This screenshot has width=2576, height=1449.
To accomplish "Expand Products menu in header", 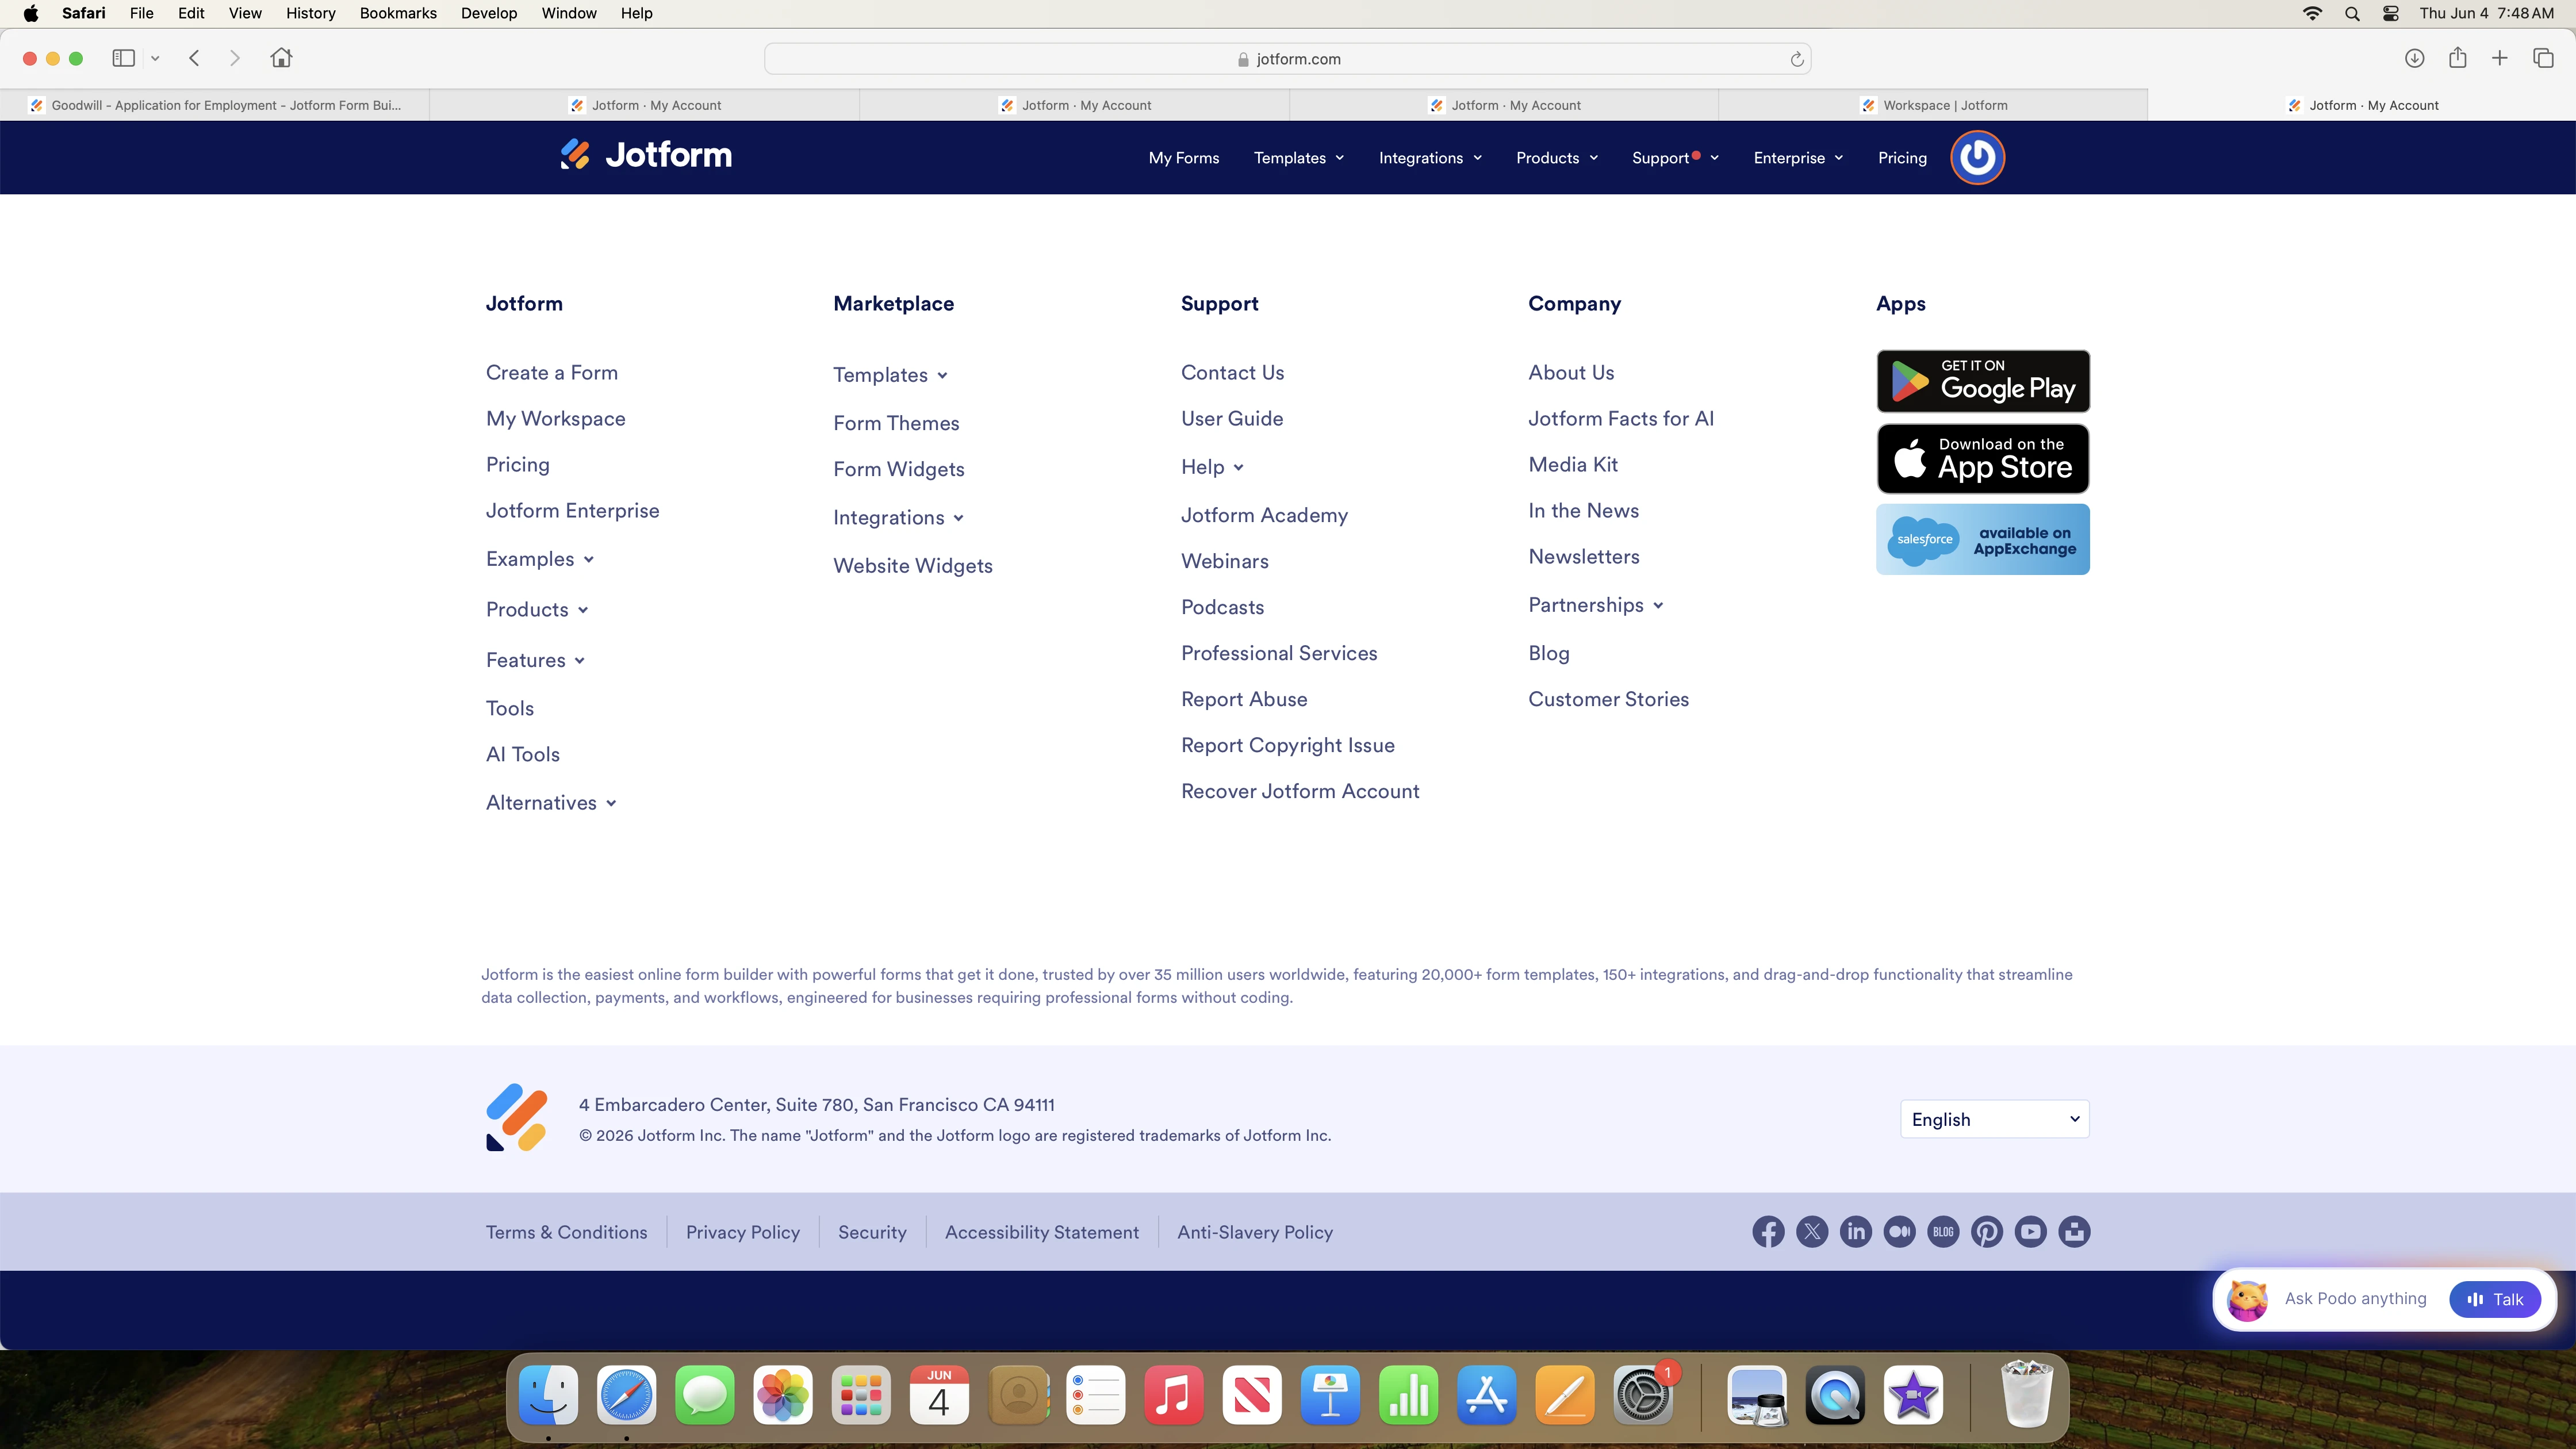I will [x=1557, y=158].
